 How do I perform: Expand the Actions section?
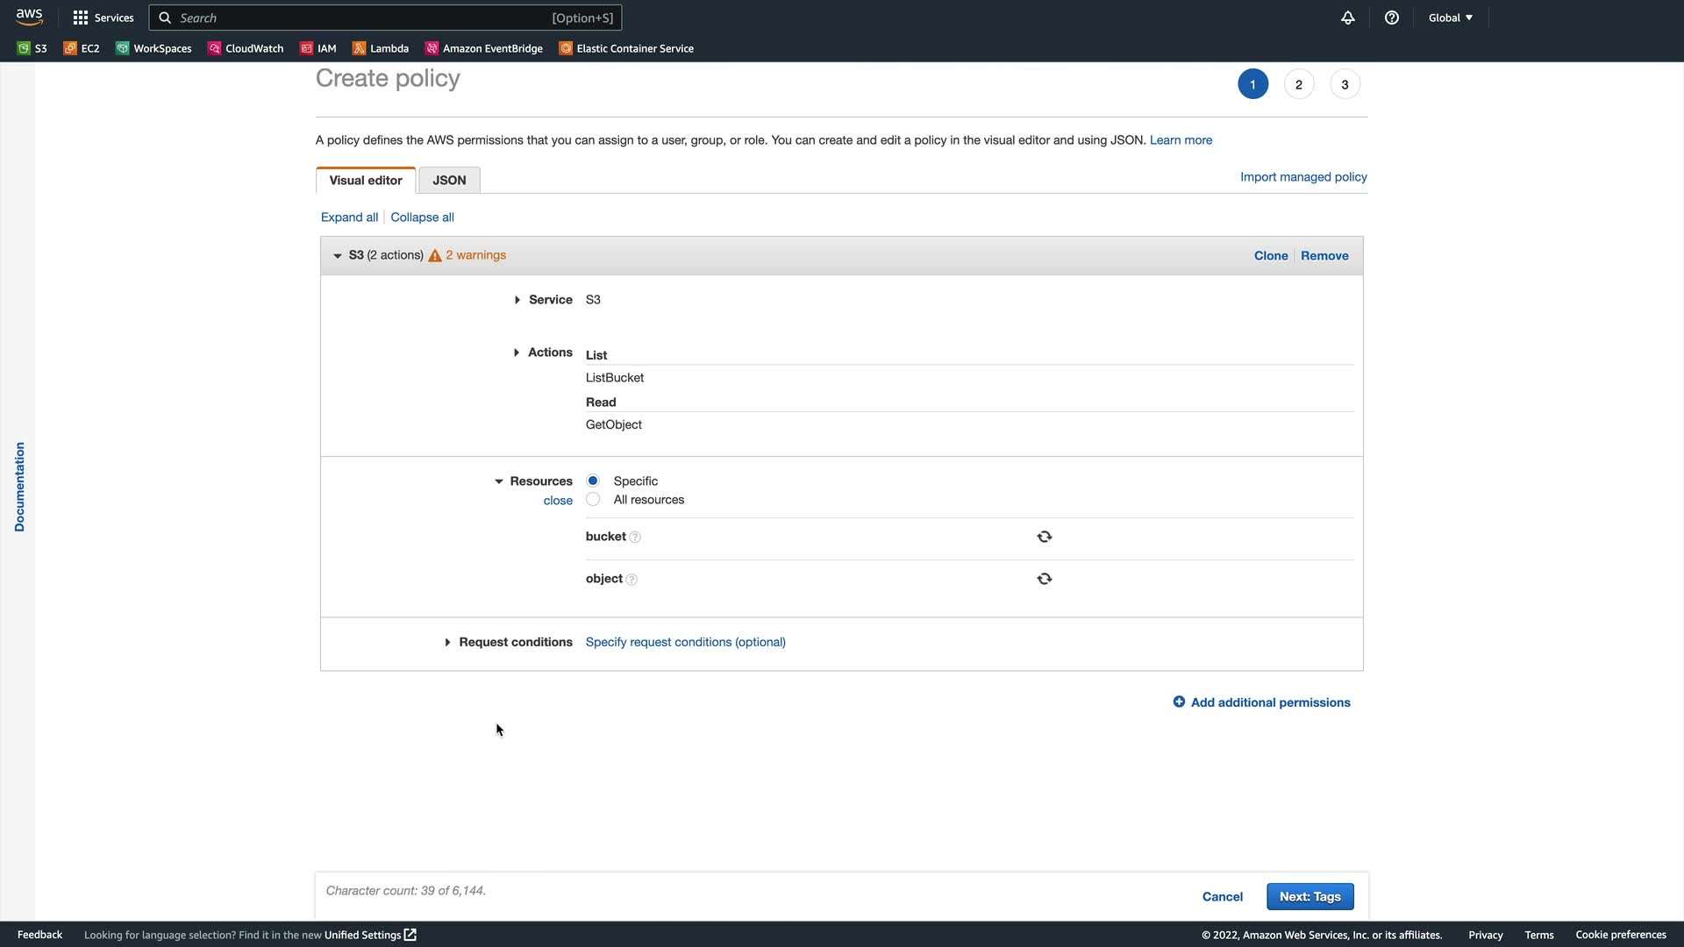click(517, 352)
